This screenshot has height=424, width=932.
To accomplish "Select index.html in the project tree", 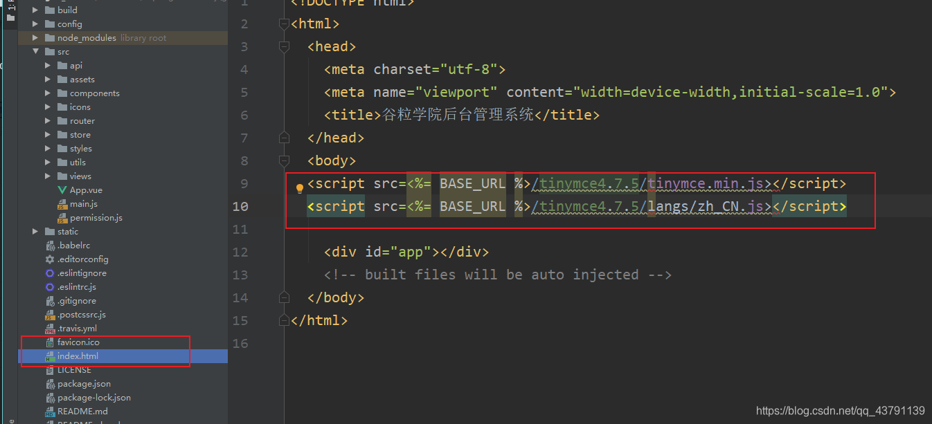I will click(x=78, y=356).
